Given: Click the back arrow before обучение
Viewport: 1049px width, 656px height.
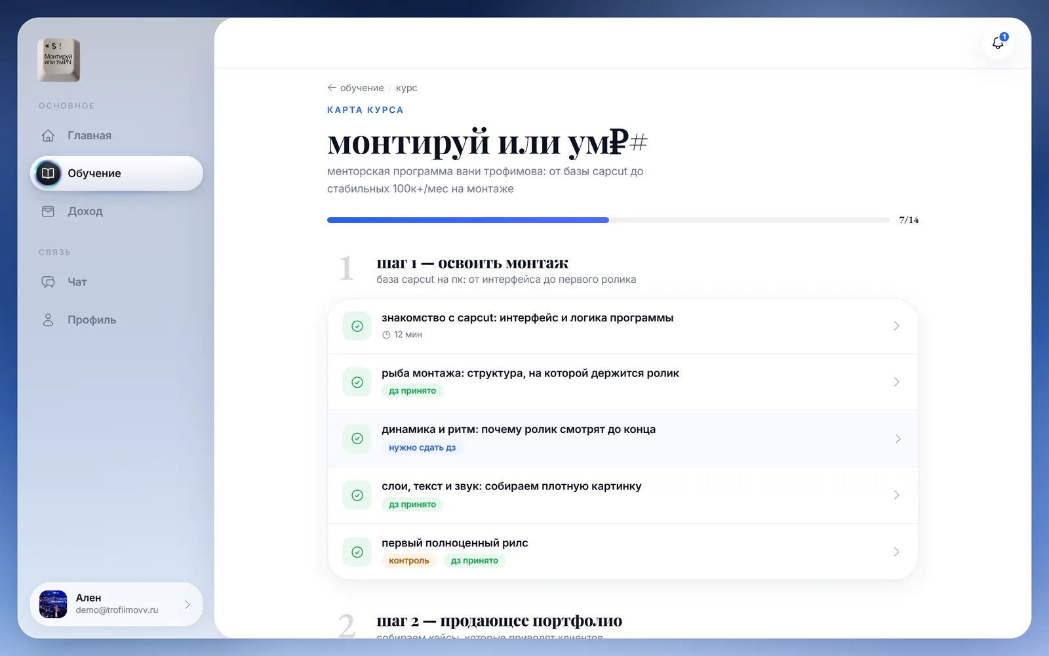Looking at the screenshot, I should pos(332,87).
